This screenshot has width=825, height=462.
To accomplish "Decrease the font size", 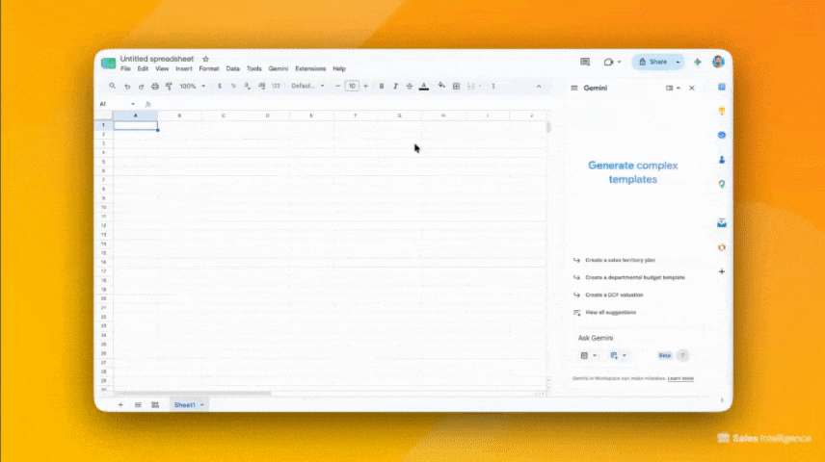I will click(337, 87).
